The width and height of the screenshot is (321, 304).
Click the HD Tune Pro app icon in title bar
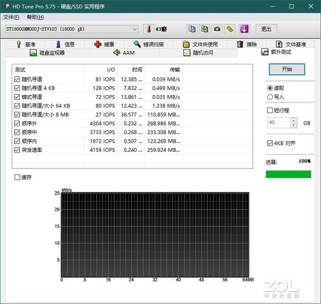pyautogui.click(x=8, y=6)
